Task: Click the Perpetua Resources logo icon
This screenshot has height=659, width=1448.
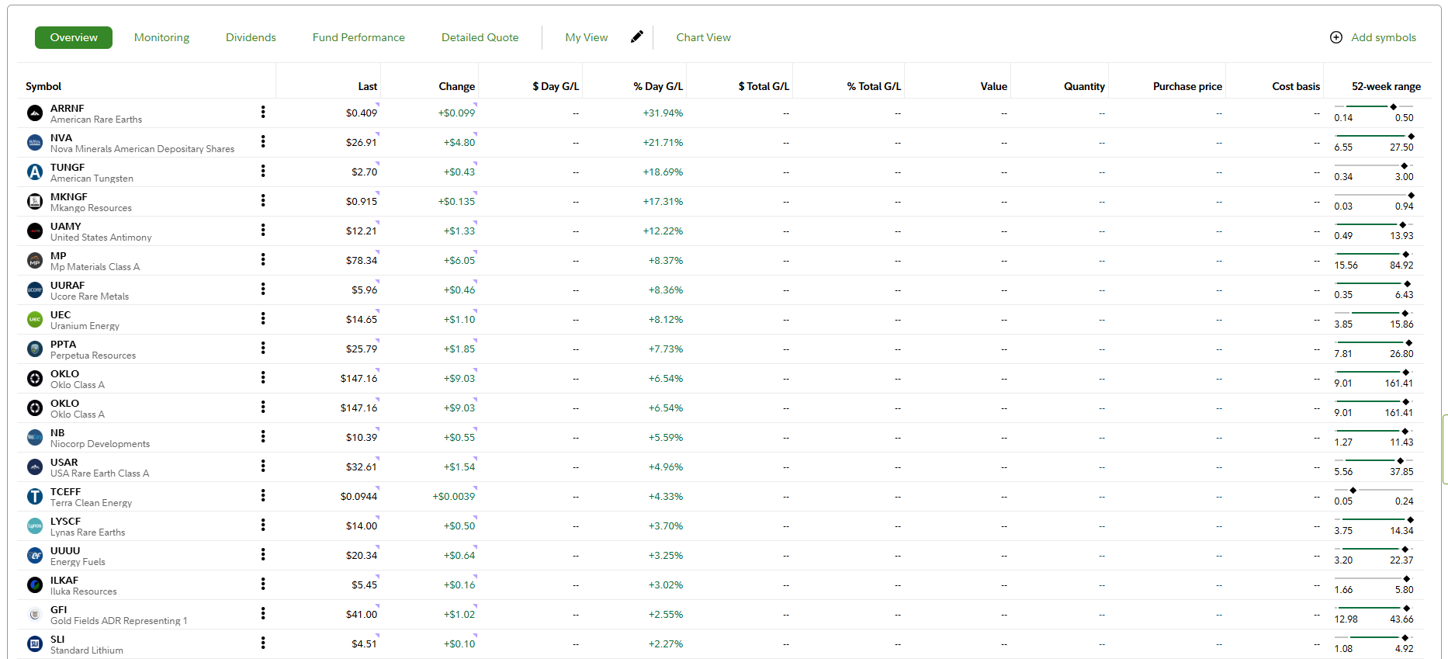Action: coord(35,349)
